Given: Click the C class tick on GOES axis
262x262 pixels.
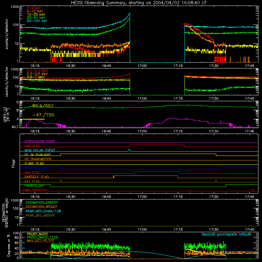Looking at the screenshot, I should point(18,102).
